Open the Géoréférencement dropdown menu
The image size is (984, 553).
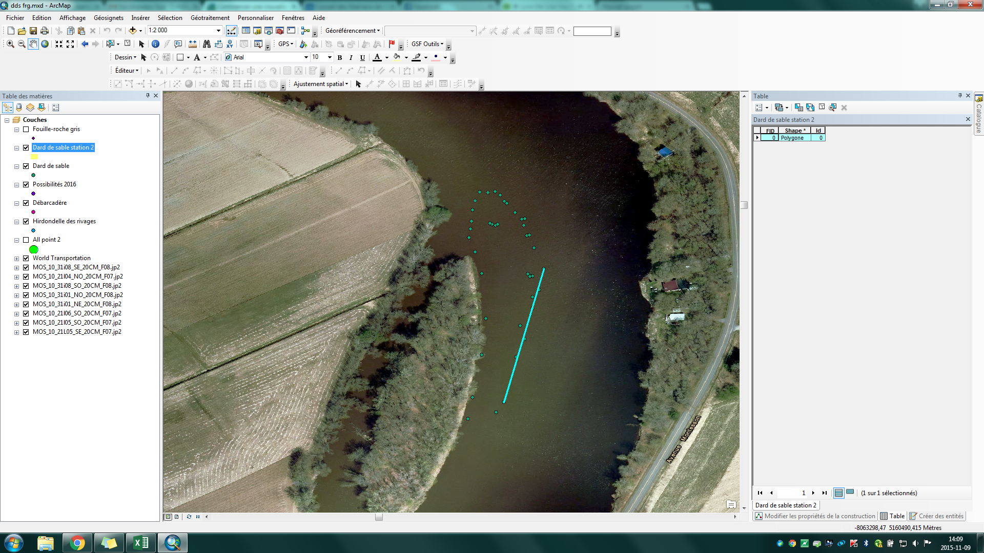point(353,31)
